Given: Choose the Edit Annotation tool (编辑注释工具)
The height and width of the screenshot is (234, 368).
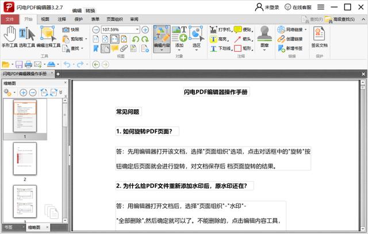Looking at the screenshot, I should pos(48,37).
